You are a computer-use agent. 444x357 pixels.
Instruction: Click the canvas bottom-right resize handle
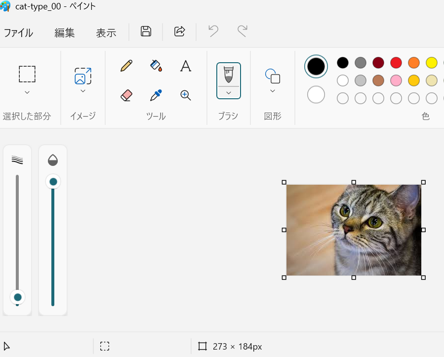pos(423,278)
